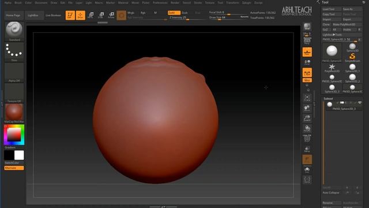This screenshot has height=208, width=369.
Task: Toggle Rgb paint mode
Action: click(143, 13)
